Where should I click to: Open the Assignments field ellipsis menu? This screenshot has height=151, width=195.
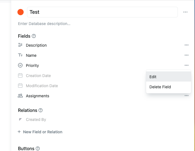pyautogui.click(x=187, y=96)
